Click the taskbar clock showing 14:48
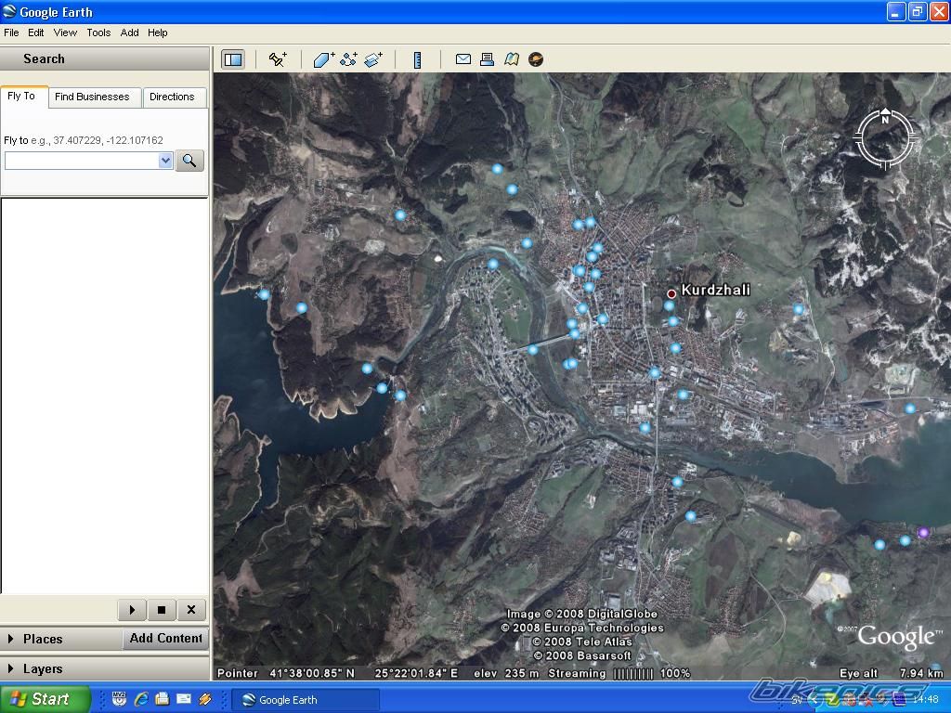This screenshot has height=713, width=951. [926, 699]
